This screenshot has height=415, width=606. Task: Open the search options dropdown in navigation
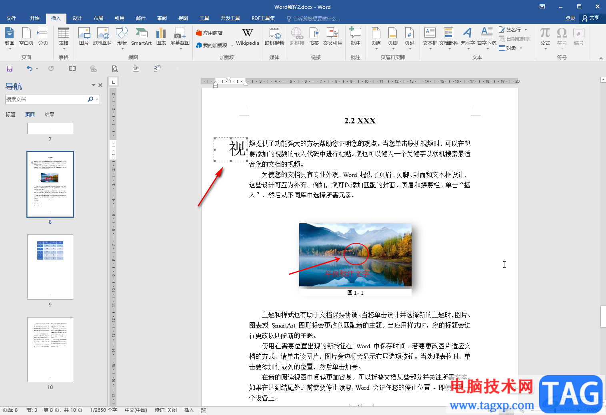97,99
